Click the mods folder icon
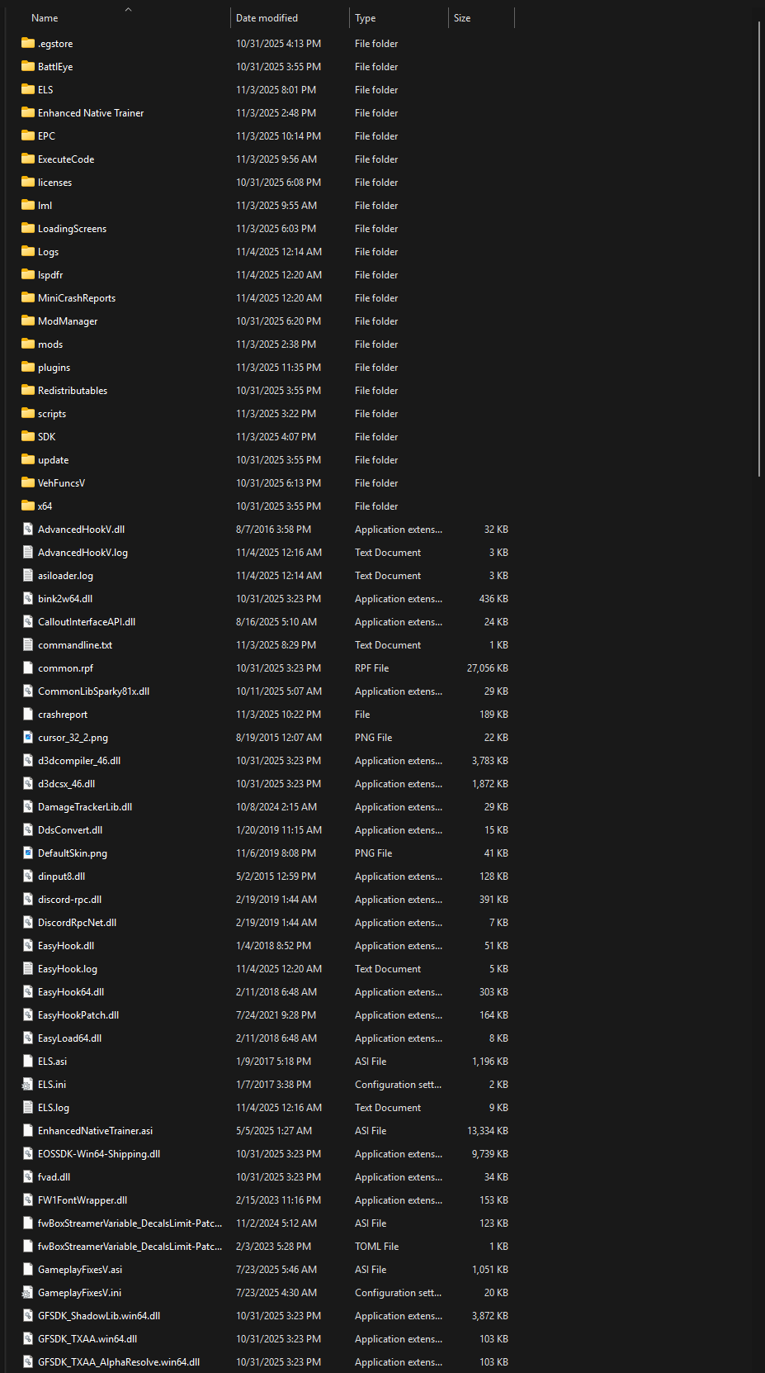Viewport: 765px width, 1373px height. [28, 344]
